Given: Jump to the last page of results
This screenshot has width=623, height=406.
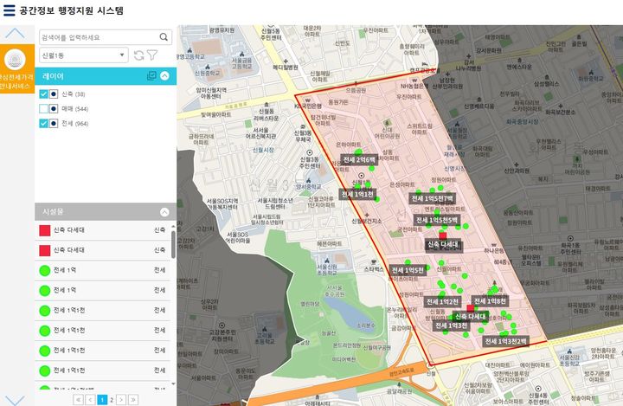Looking at the screenshot, I should click(133, 400).
